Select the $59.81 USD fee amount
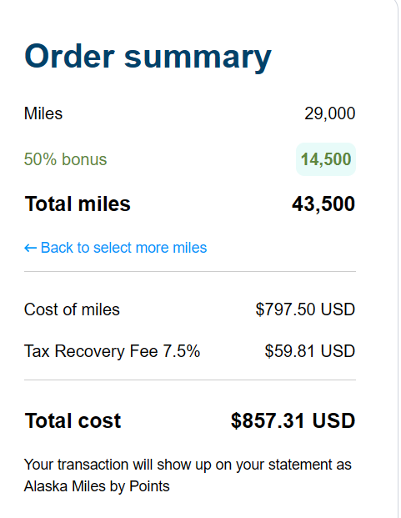Screen dimensions: 401x518 point(310,351)
